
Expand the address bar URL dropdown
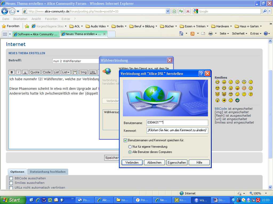pos(168,11)
